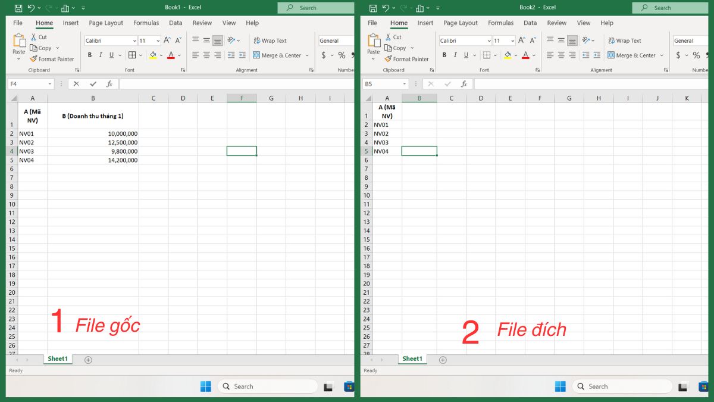This screenshot has width=714, height=402.
Task: Click Percent Style in Book1 Number group
Action: (342, 55)
